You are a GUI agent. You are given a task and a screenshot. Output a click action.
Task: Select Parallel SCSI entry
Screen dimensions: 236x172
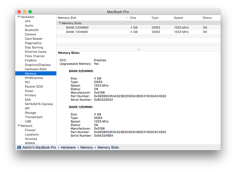[x=34, y=87]
